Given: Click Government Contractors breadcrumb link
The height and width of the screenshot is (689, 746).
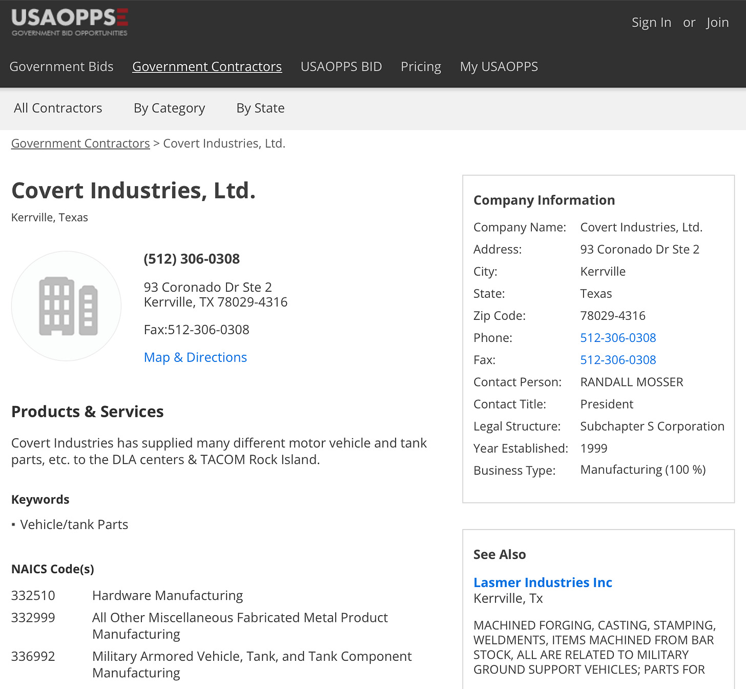Looking at the screenshot, I should (80, 144).
